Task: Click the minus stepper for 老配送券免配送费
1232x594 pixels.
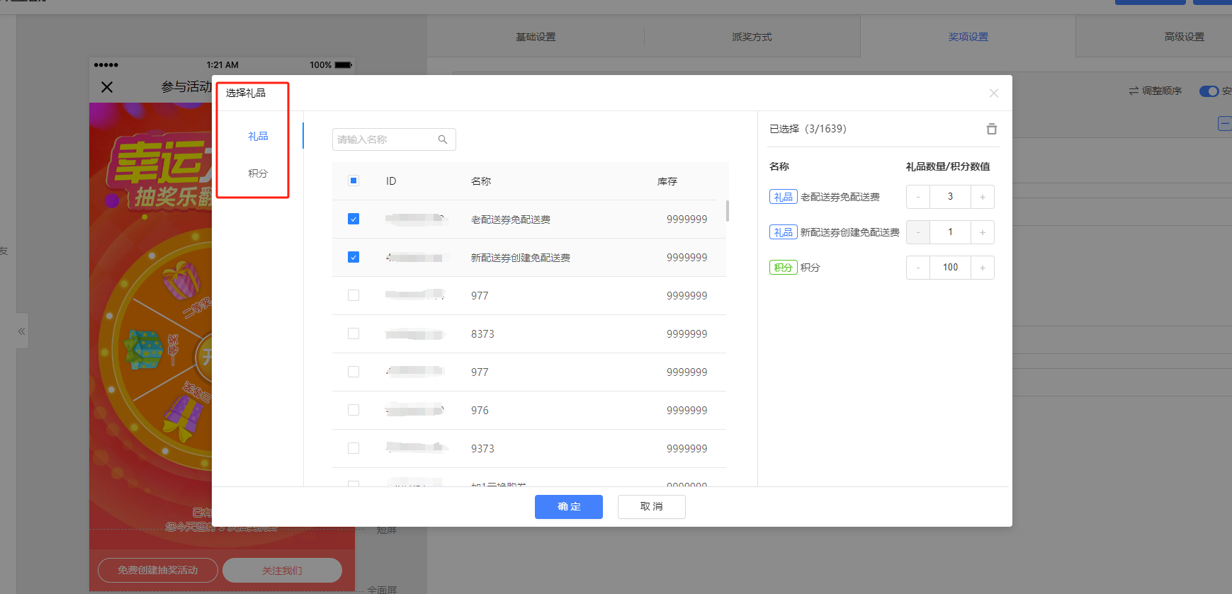Action: (x=918, y=197)
